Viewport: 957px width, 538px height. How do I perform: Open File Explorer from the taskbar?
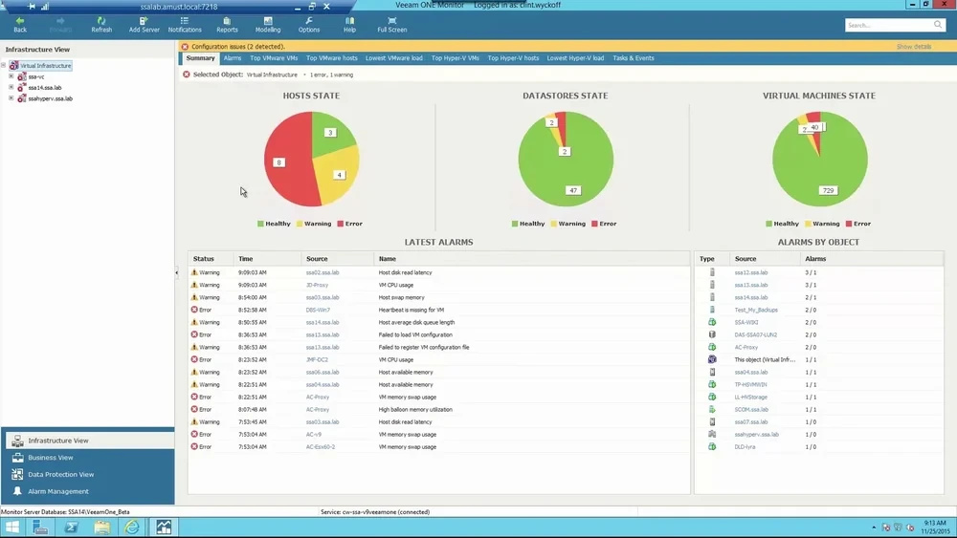(x=102, y=527)
